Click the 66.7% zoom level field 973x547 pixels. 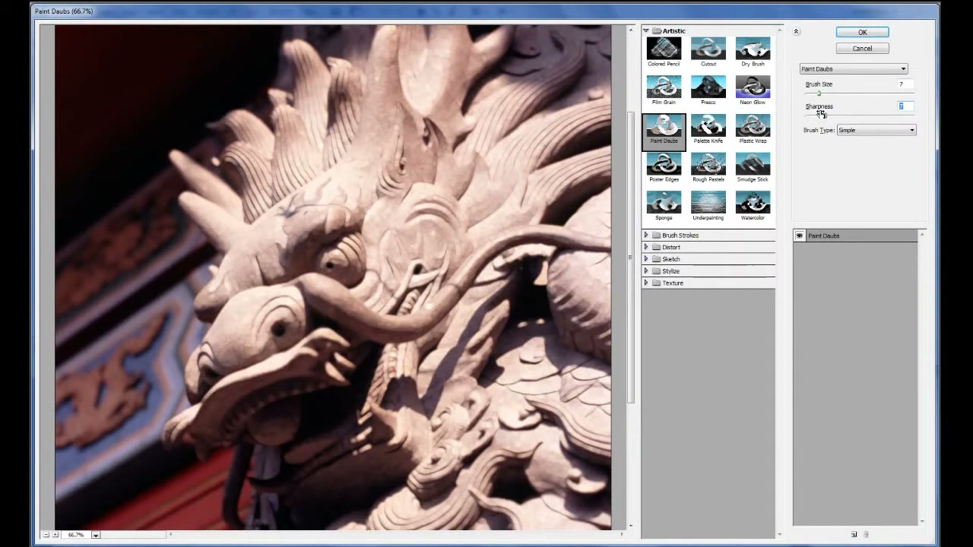coord(76,535)
